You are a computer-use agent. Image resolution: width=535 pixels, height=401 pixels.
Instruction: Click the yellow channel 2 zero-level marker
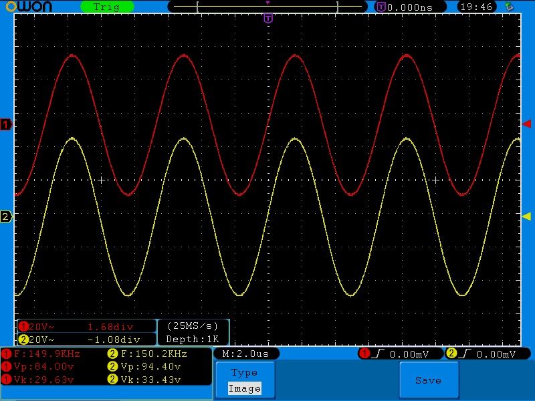pos(7,217)
